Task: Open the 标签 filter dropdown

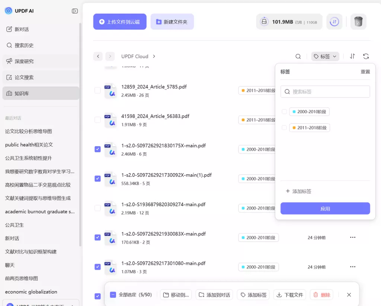Action: 324,56
